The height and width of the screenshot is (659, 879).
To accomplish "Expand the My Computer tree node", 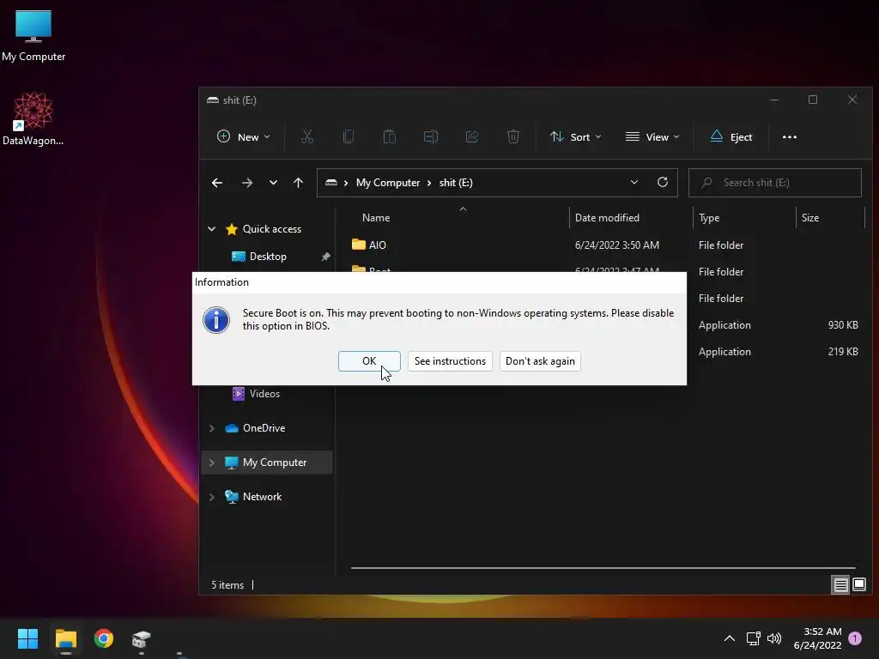I will [x=212, y=463].
